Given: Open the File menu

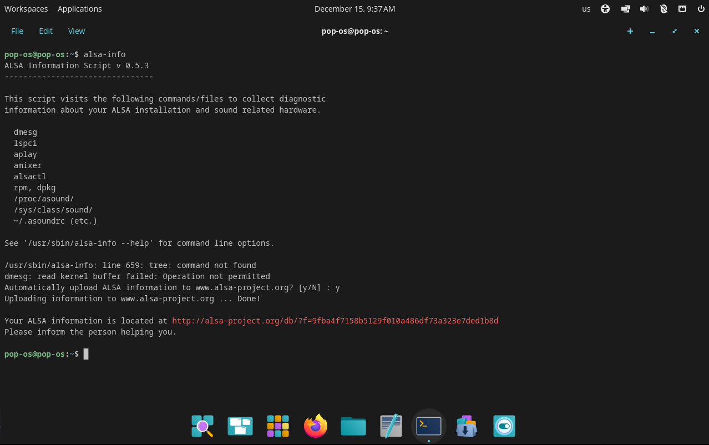Looking at the screenshot, I should (x=17, y=31).
